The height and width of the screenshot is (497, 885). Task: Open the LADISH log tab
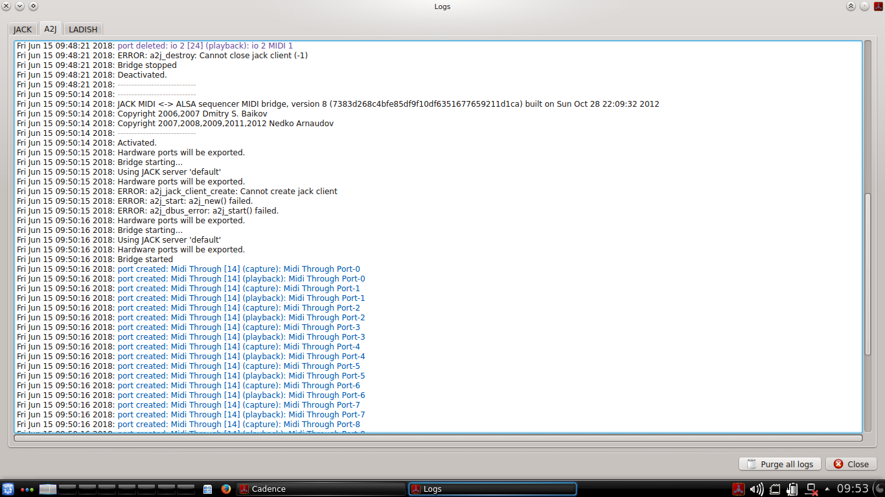(x=83, y=30)
